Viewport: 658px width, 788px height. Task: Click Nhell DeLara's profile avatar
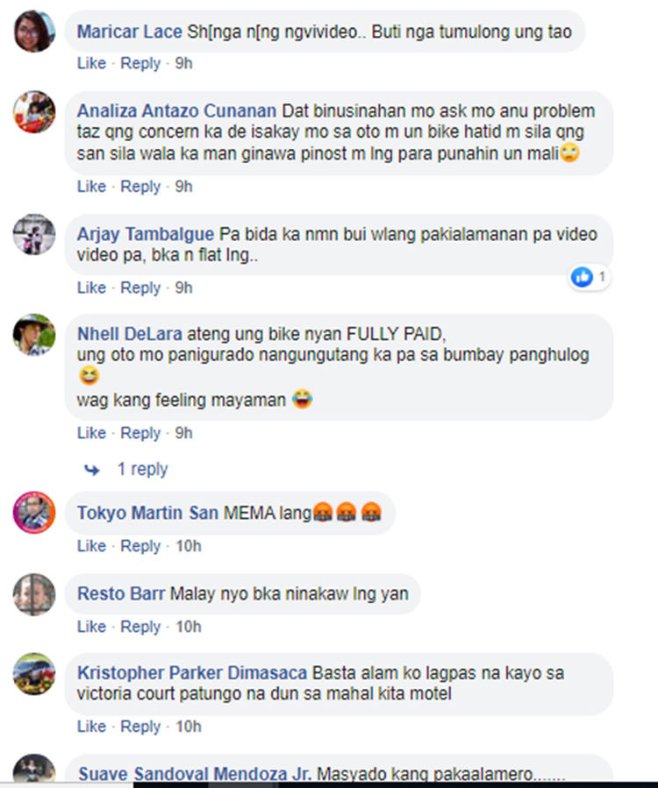34,335
